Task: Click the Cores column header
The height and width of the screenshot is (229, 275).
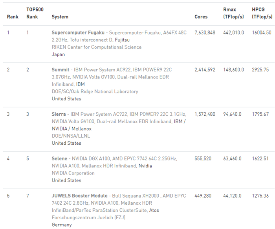Action: click(x=201, y=17)
